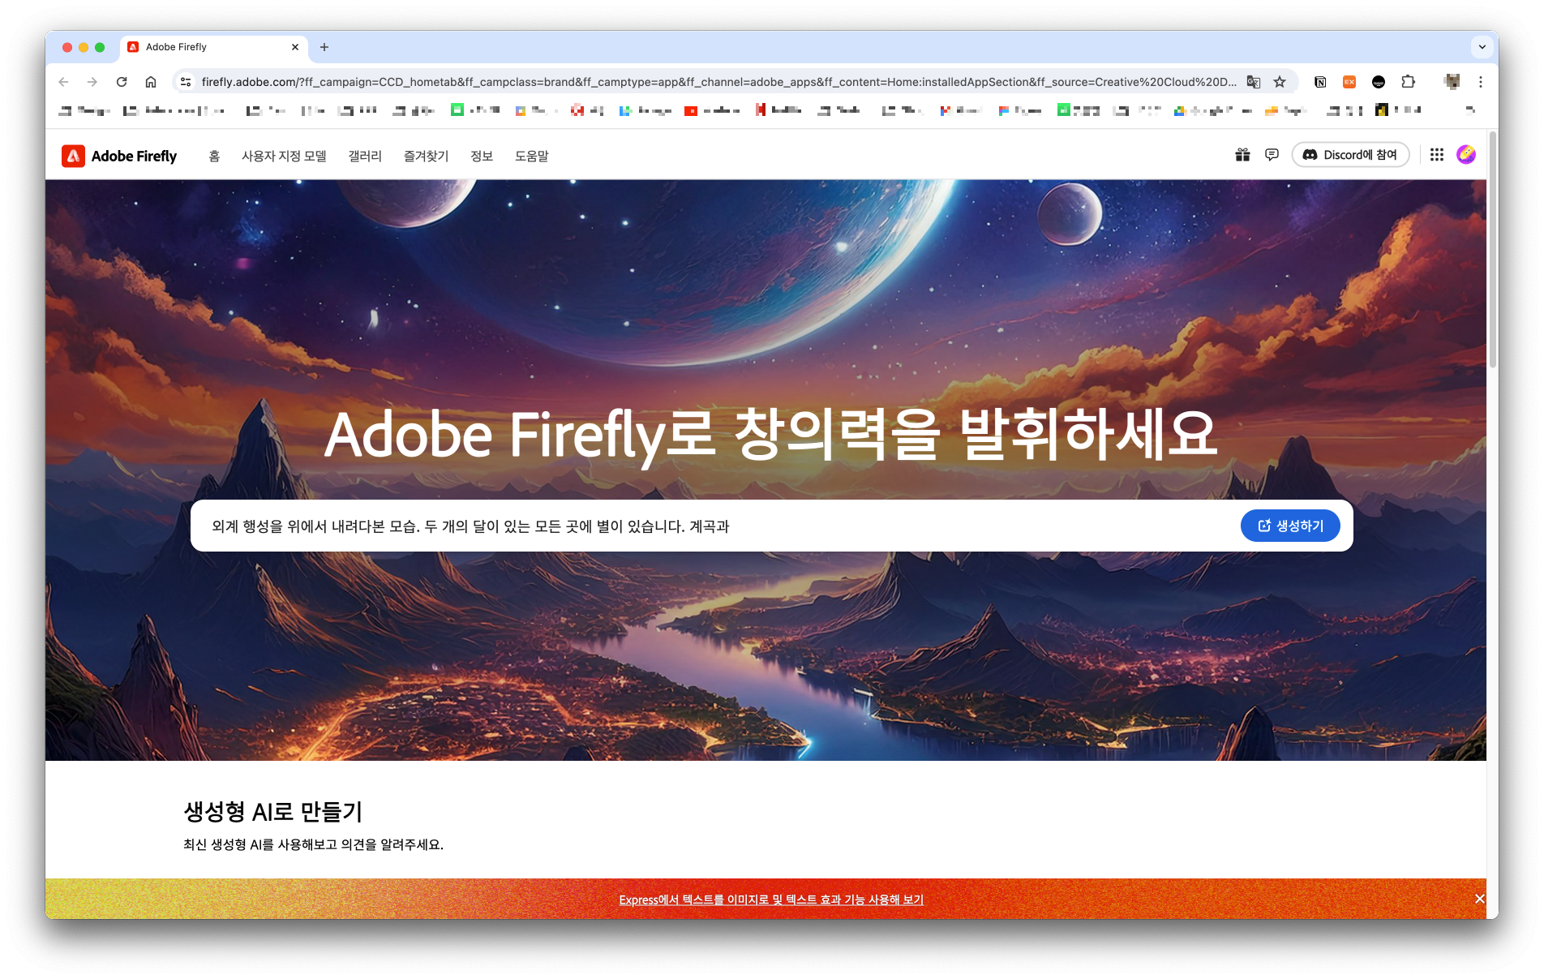Open the Notion extension icon
The width and height of the screenshot is (1544, 979).
point(1320,82)
